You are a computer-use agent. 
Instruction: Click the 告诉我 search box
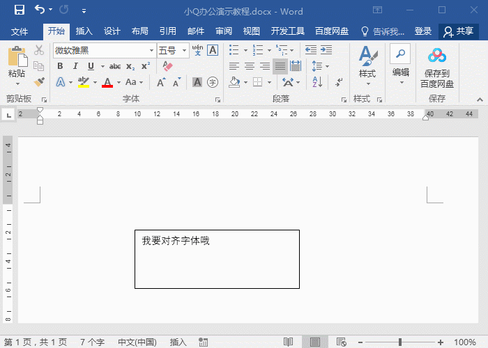(x=383, y=31)
